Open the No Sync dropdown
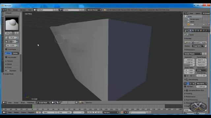The width and height of the screenshot is (211, 118). pos(111,112)
